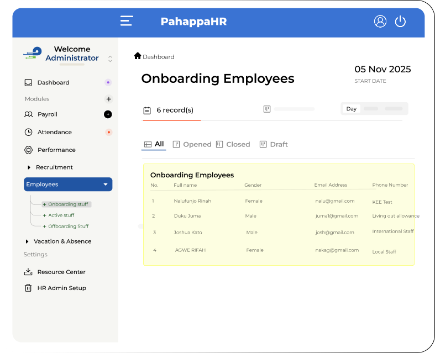The width and height of the screenshot is (435, 353).
Task: Select the Day view toggle
Action: tap(352, 109)
